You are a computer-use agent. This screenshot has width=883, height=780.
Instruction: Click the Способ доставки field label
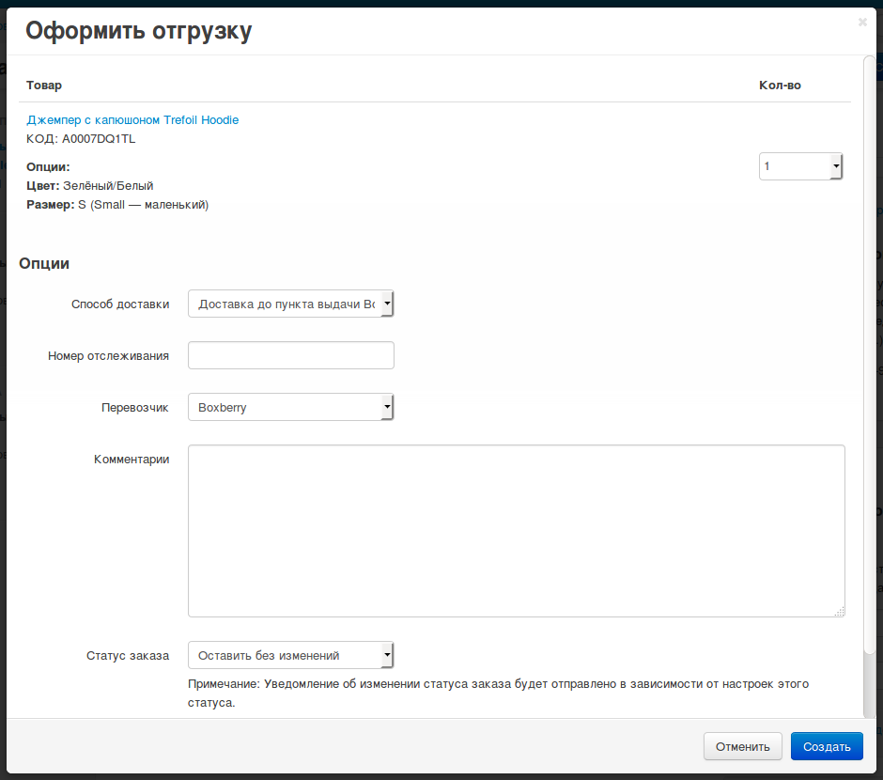[120, 304]
